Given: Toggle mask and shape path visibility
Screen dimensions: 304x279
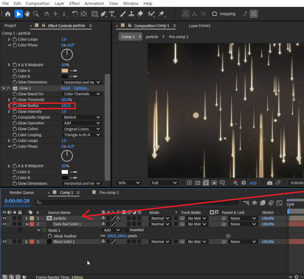Looking at the screenshot, I should click(206, 183).
